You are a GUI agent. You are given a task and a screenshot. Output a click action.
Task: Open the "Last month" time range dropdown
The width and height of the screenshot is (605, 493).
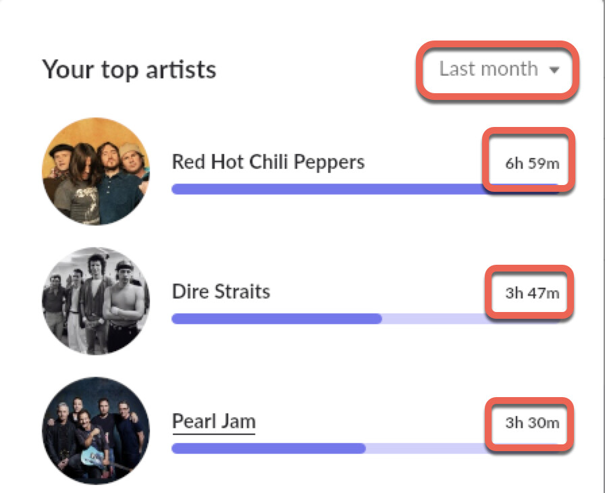[x=489, y=69]
